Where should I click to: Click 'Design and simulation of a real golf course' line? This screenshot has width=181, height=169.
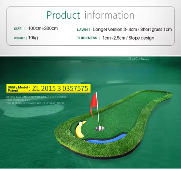pyautogui.click(x=37, y=97)
